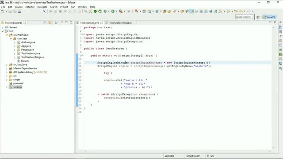The image size is (283, 159).
Task: Open the Run configurations dropdown arrow
Action: [x=116, y=11]
